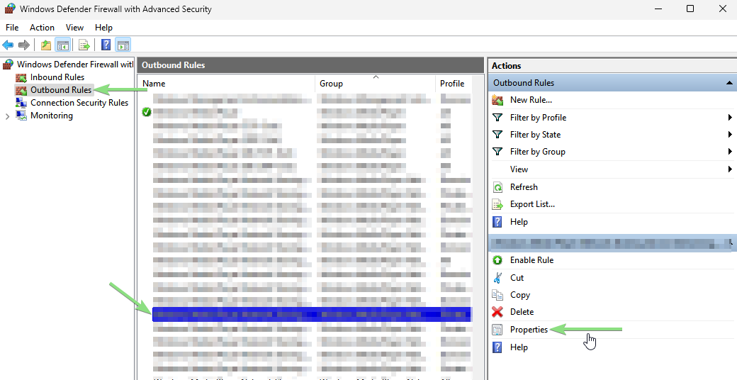Click Help below Properties action
This screenshot has height=380, width=737.
click(519, 347)
